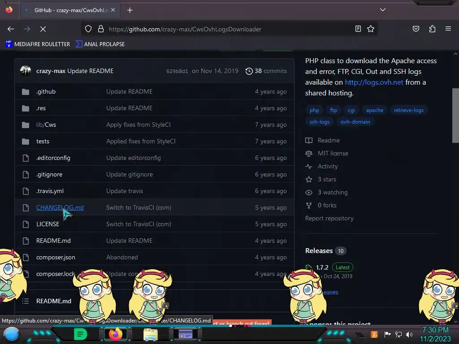Open the Extensions puzzle icon
The width and height of the screenshot is (459, 344).
coord(432,29)
